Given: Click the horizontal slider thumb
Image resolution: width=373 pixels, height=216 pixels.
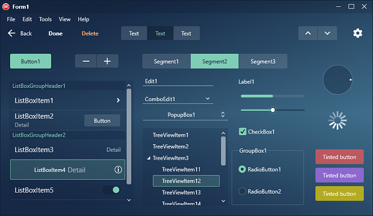Looking at the screenshot, I should (x=273, y=110).
